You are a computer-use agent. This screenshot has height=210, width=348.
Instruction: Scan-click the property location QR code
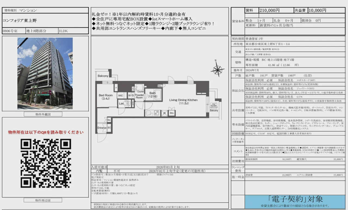pos(46,163)
